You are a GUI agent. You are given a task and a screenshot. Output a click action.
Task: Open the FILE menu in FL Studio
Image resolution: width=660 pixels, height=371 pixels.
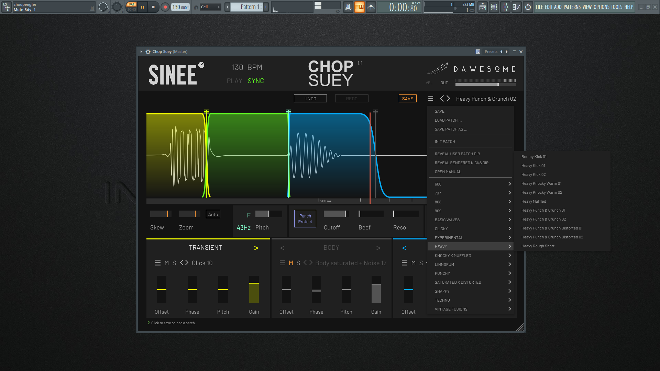click(539, 7)
